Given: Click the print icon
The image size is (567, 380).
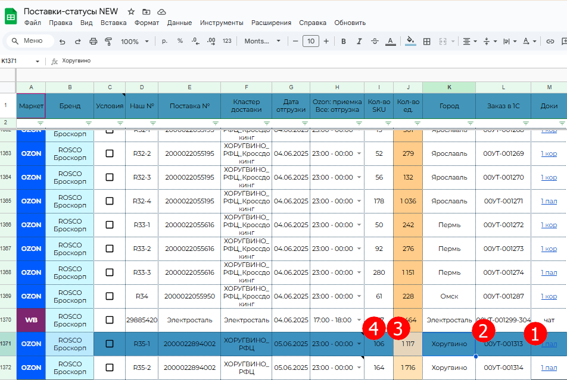Looking at the screenshot, I should pyautogui.click(x=93, y=42).
